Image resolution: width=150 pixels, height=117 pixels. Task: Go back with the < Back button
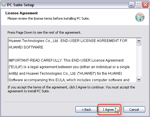tap(86, 110)
